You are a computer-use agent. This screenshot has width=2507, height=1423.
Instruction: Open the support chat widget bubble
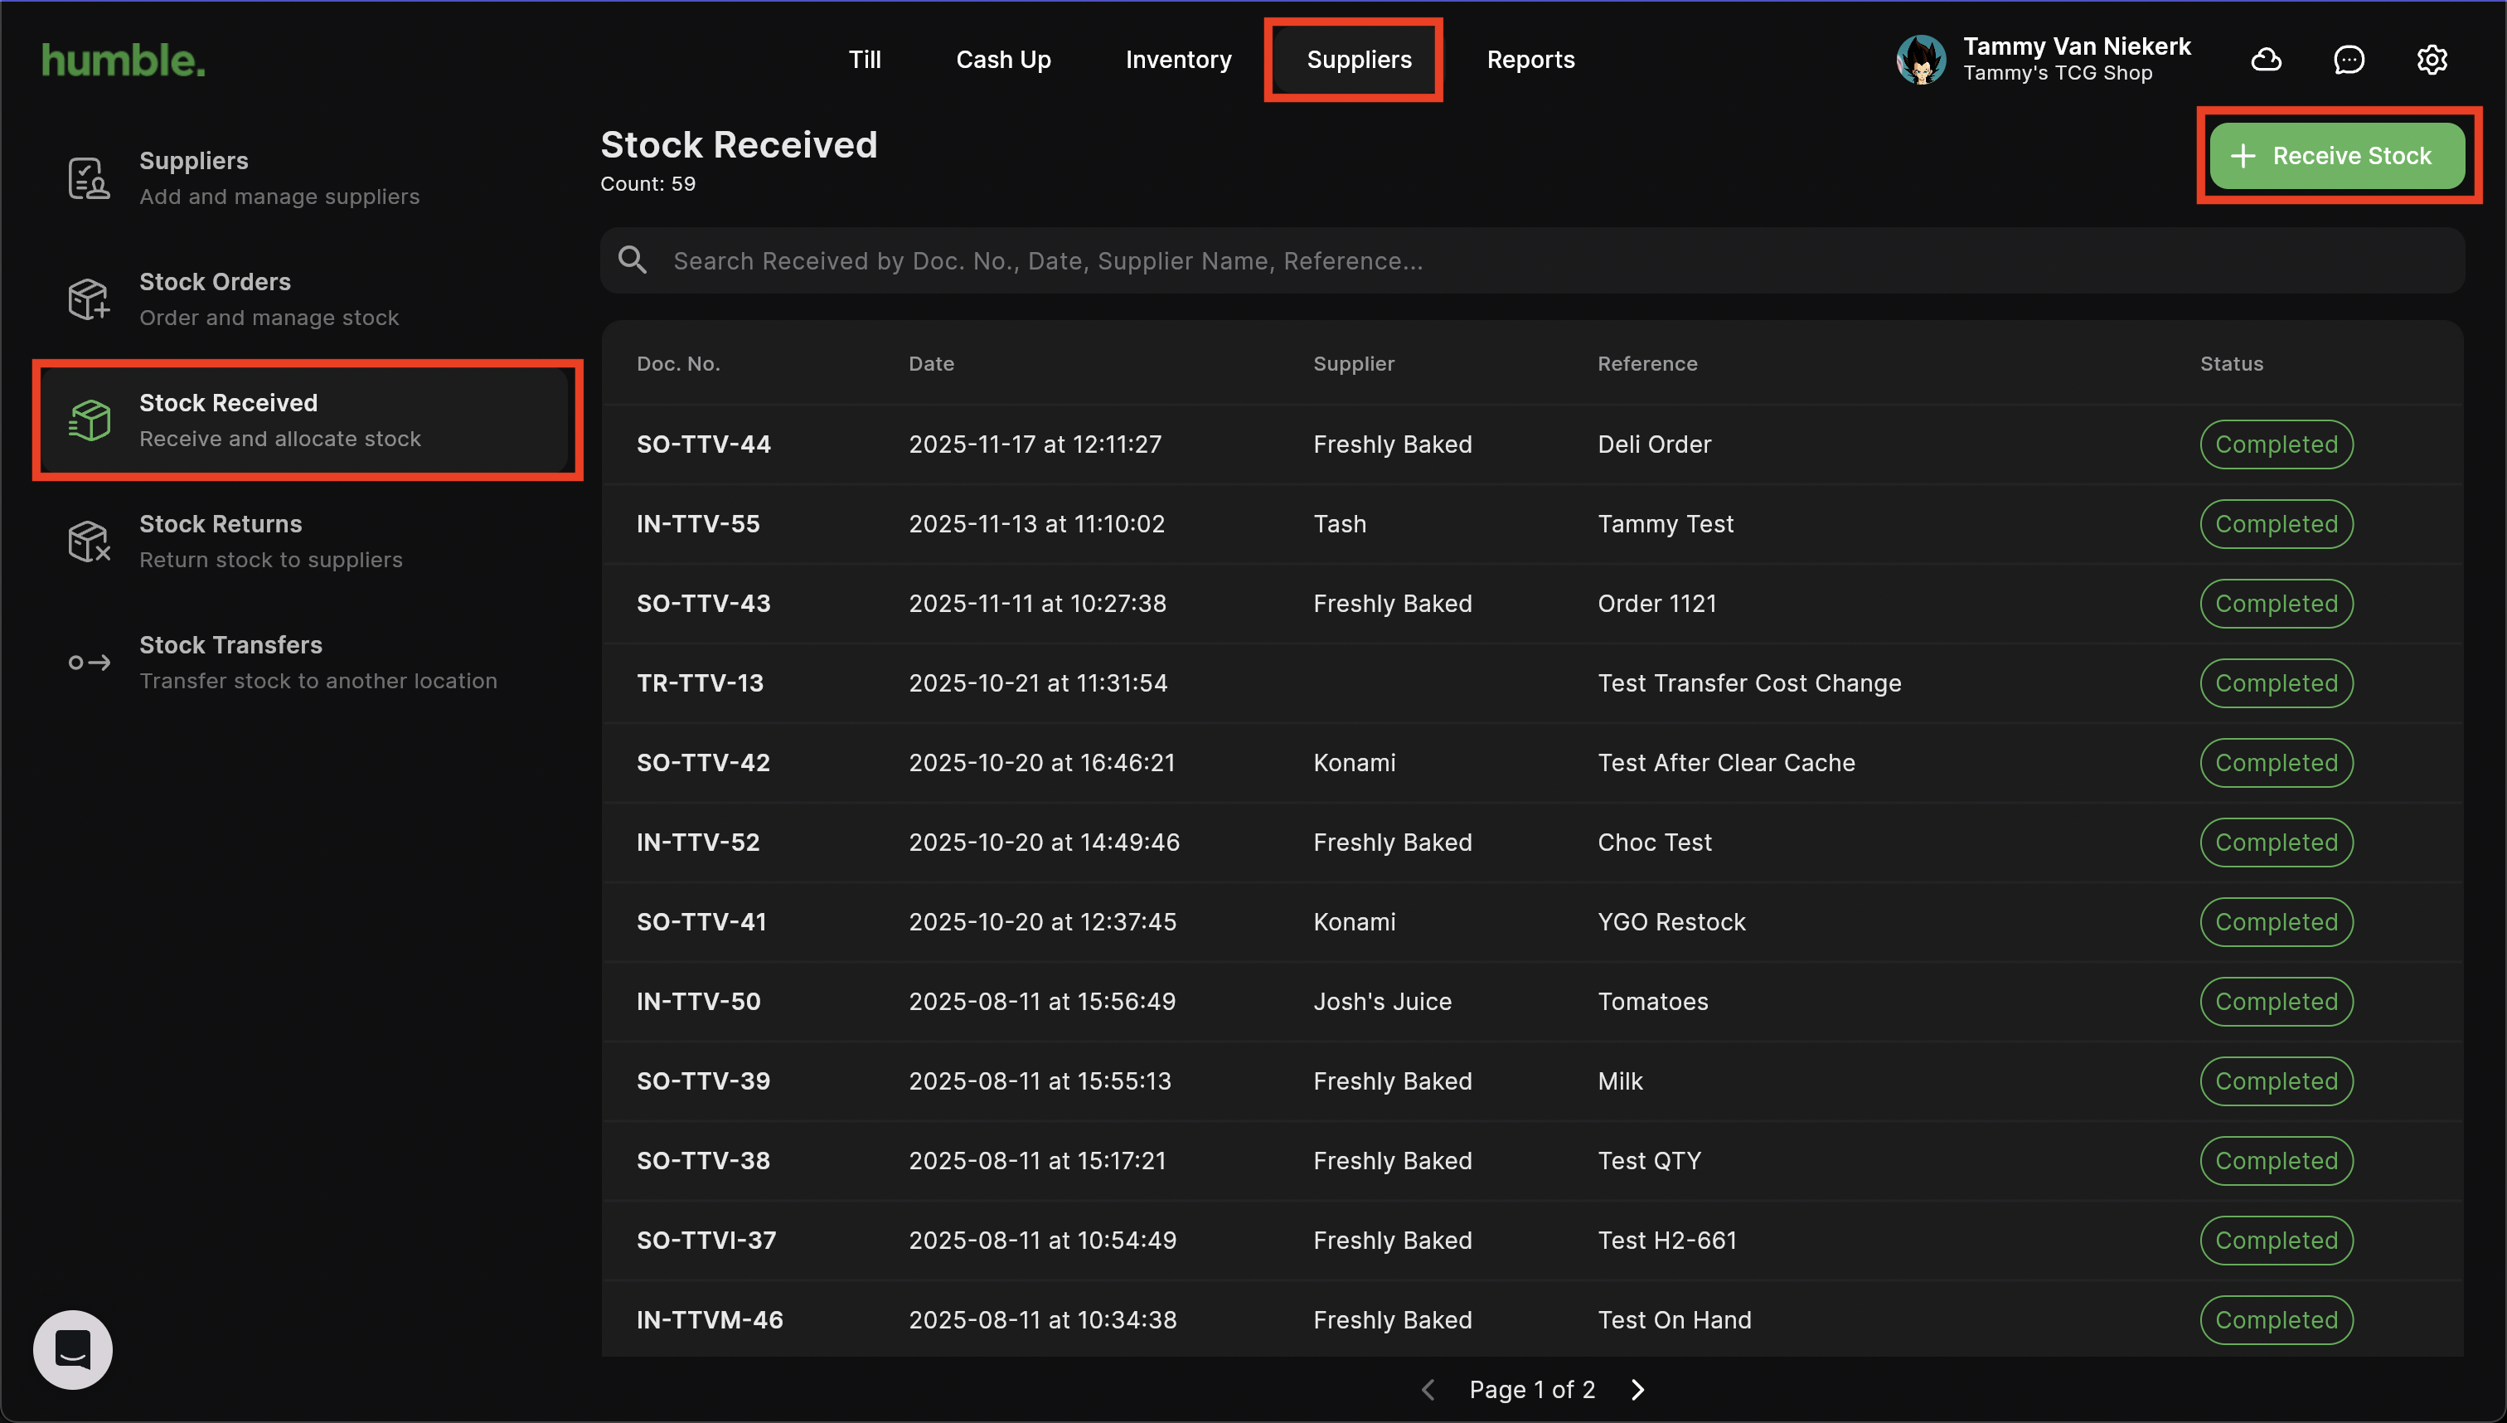tap(72, 1348)
